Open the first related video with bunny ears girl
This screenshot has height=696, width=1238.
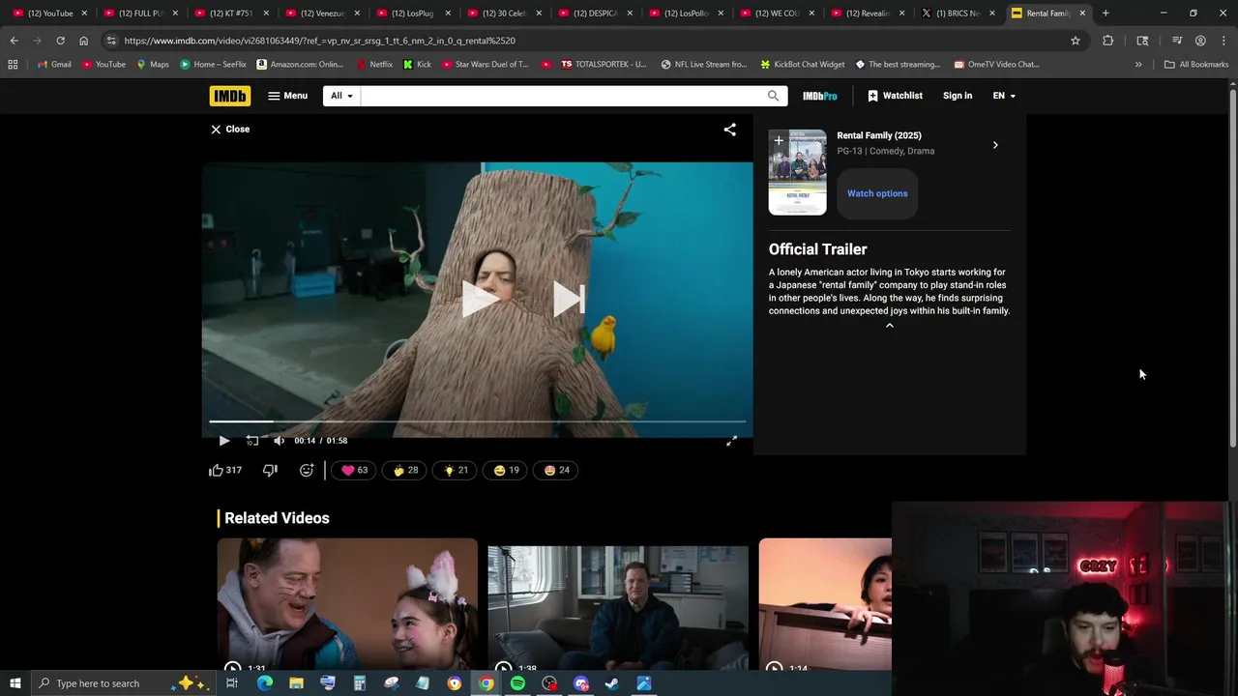[x=347, y=604]
